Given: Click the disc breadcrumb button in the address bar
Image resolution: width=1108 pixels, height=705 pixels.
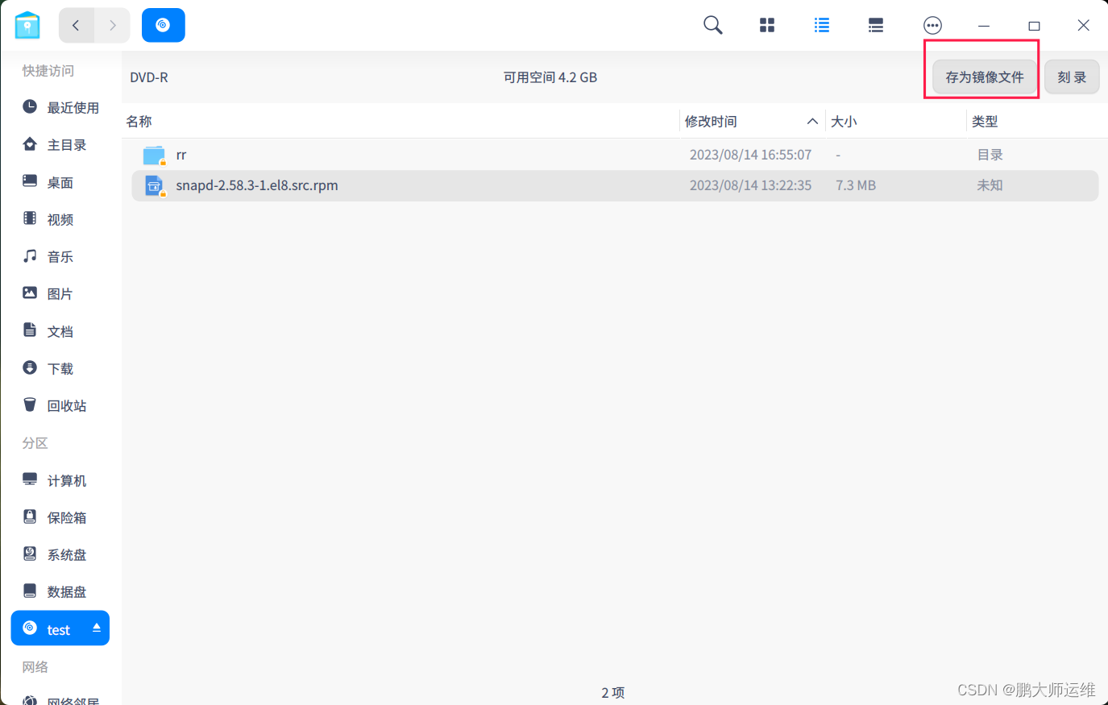Looking at the screenshot, I should (x=164, y=25).
